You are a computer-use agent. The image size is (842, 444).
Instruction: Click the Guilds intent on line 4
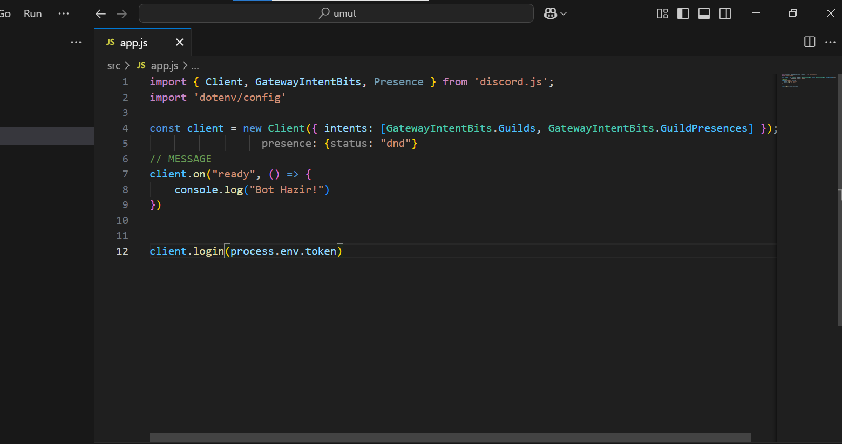(x=517, y=128)
